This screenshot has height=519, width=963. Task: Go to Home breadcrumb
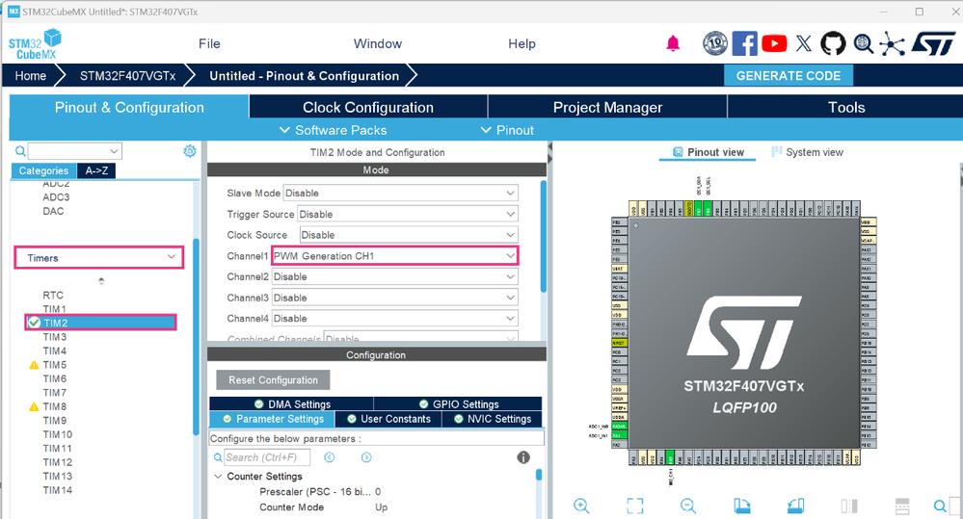point(31,76)
